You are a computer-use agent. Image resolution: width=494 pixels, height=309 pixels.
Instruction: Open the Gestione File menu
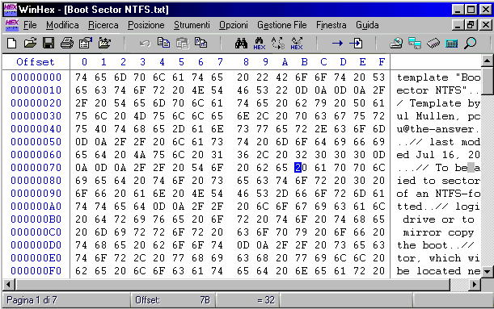point(282,25)
